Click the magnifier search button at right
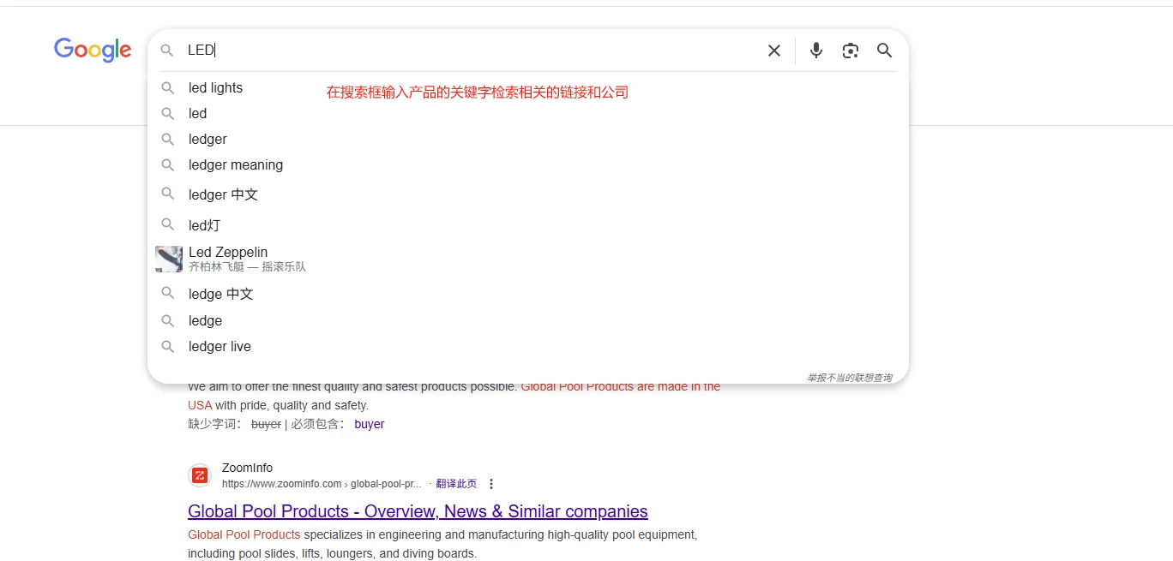The image size is (1173, 561). (x=885, y=51)
